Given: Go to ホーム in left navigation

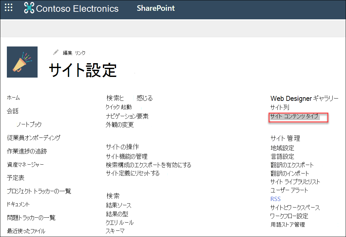Looking at the screenshot, I should (x=13, y=98).
